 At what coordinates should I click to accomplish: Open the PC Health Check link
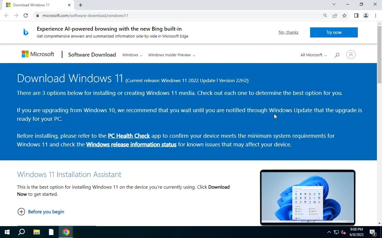pyautogui.click(x=129, y=136)
